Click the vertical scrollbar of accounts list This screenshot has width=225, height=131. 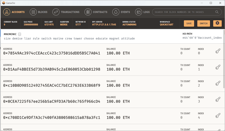pyautogui.click(x=224, y=59)
